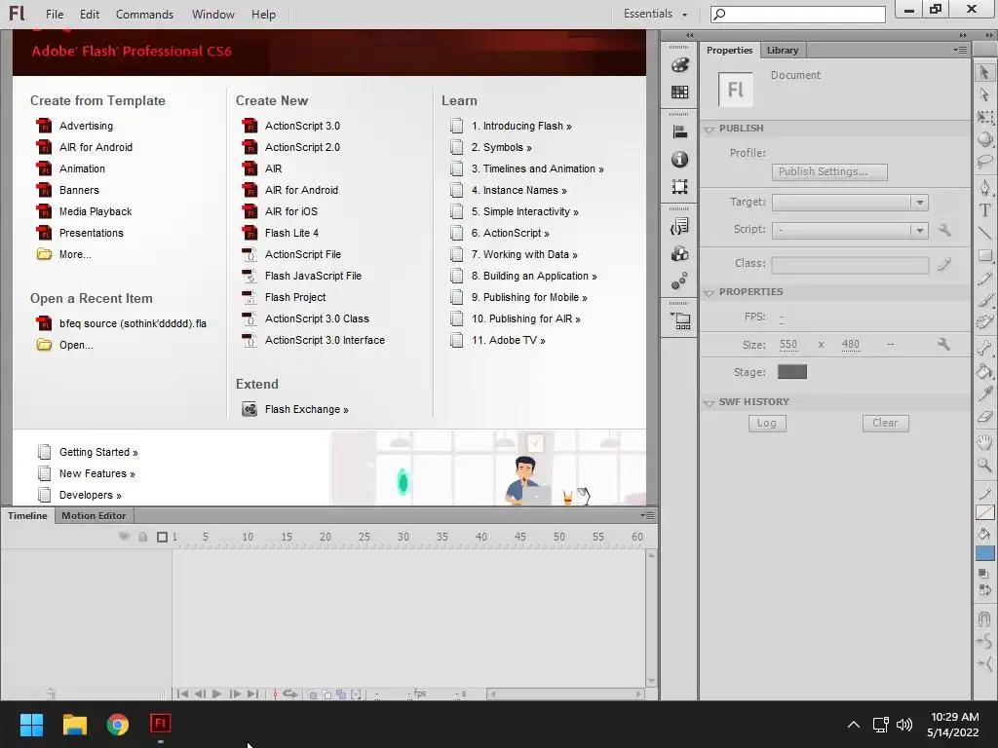
Task: Open the Timeline panel options menu
Action: tap(647, 515)
